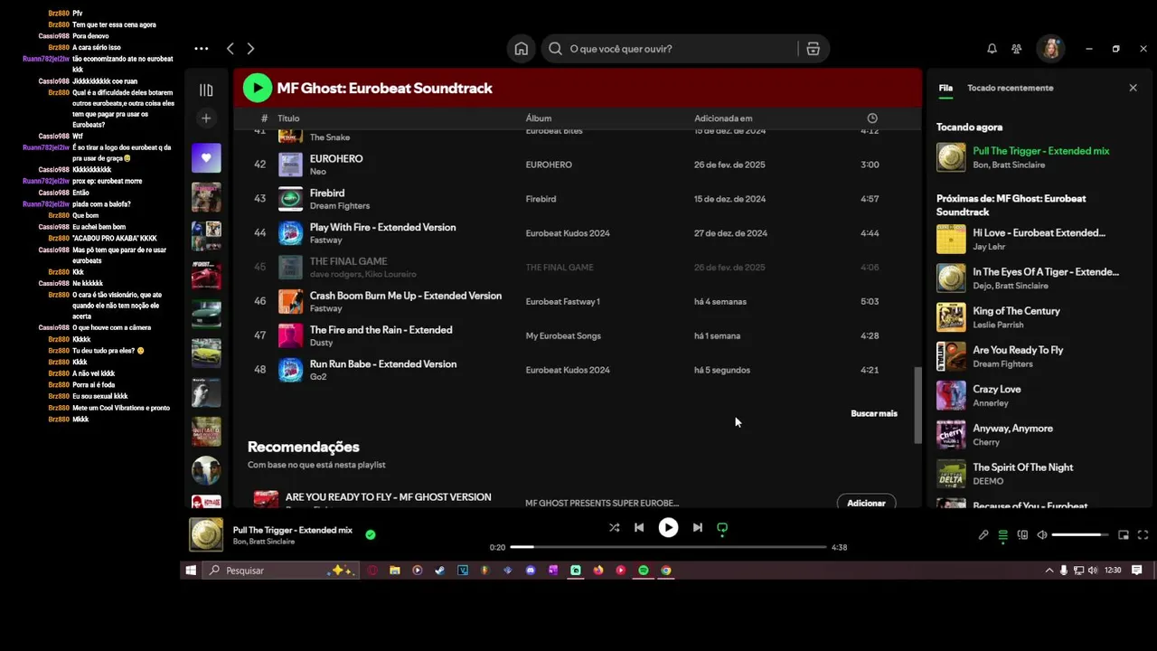Image resolution: width=1157 pixels, height=651 pixels.
Task: Play the MF Ghost playlist green button
Action: (258, 88)
